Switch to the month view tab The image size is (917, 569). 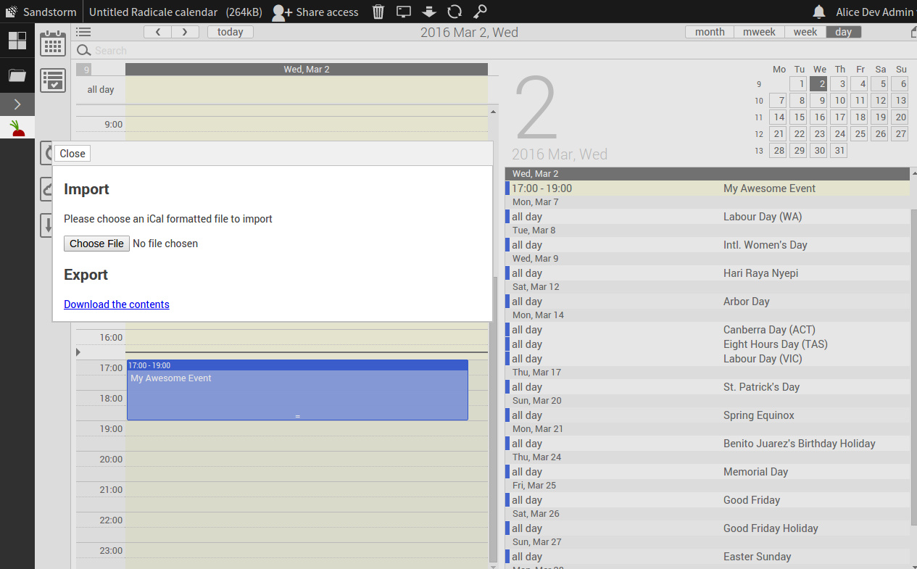click(x=710, y=32)
